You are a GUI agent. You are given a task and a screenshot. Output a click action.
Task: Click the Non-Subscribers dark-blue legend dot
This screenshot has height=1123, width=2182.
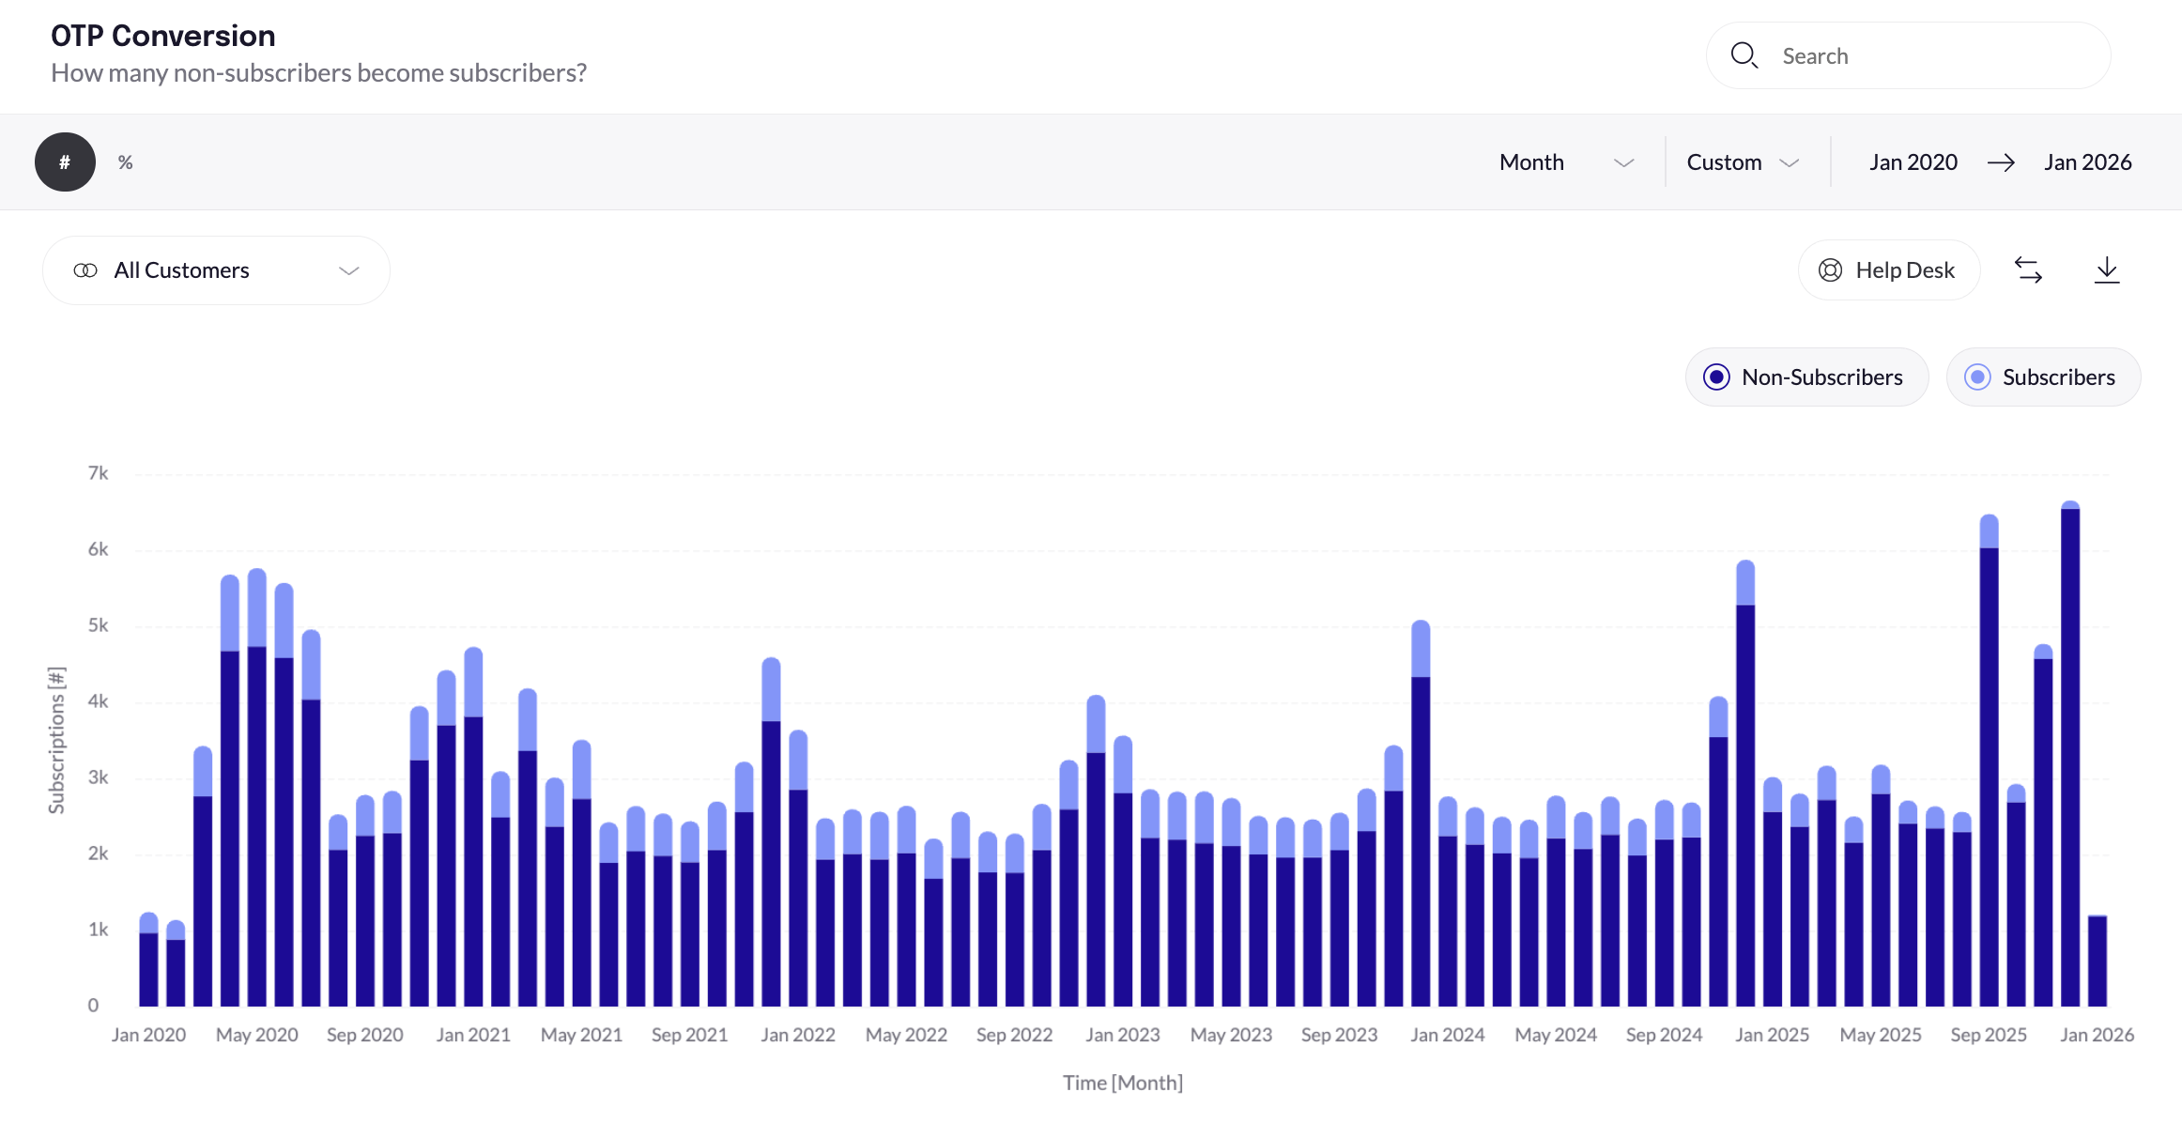(x=1716, y=377)
